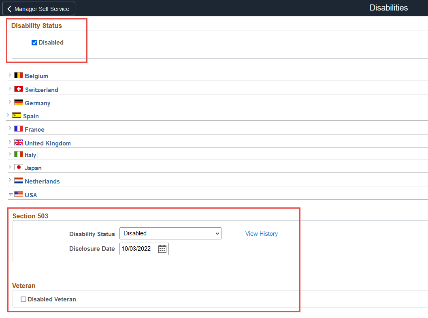Click the United Kingdom flag icon
Viewport: 428px width, 318px height.
point(19,143)
